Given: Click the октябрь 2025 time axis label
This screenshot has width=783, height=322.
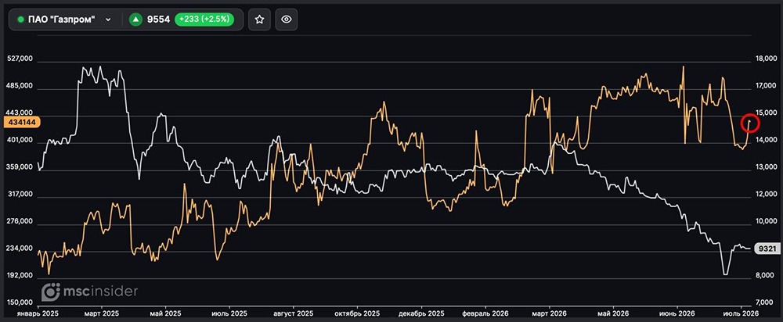Looking at the screenshot, I should (x=358, y=313).
